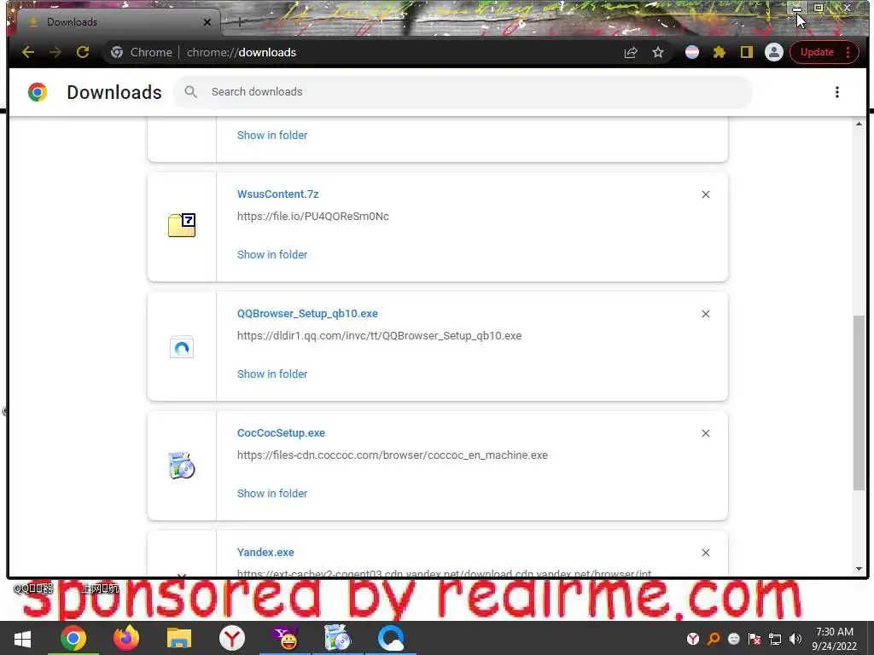Remove Yandex.exe from the list
This screenshot has width=874, height=655.
[x=706, y=553]
